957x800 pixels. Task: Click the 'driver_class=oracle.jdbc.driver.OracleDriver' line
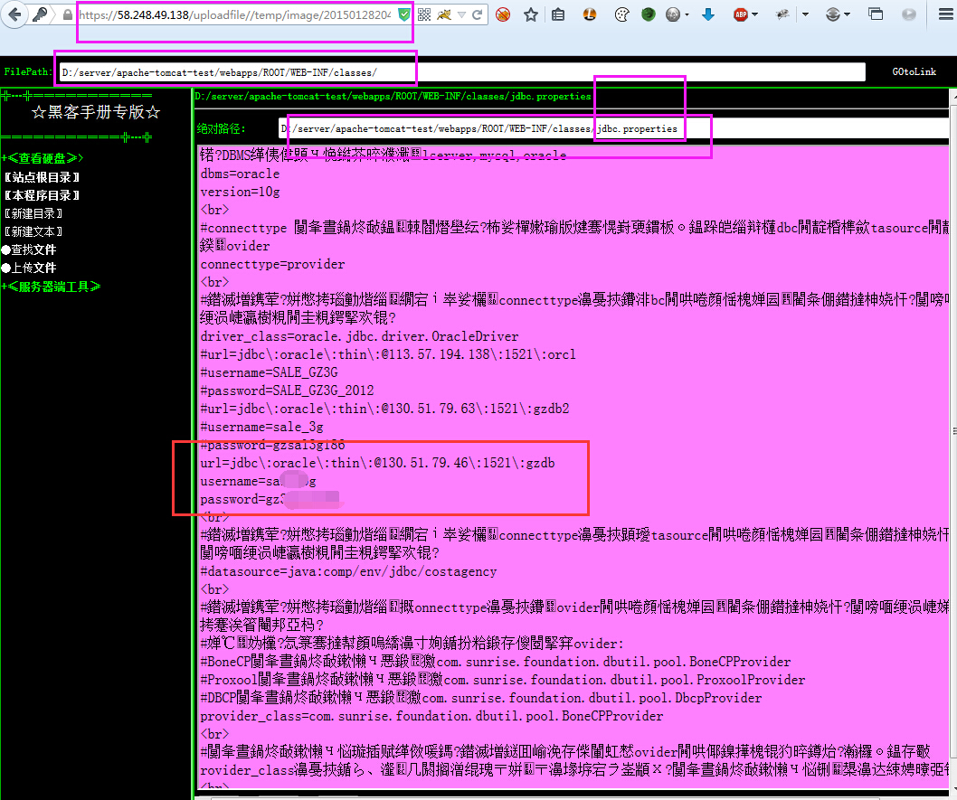(359, 336)
